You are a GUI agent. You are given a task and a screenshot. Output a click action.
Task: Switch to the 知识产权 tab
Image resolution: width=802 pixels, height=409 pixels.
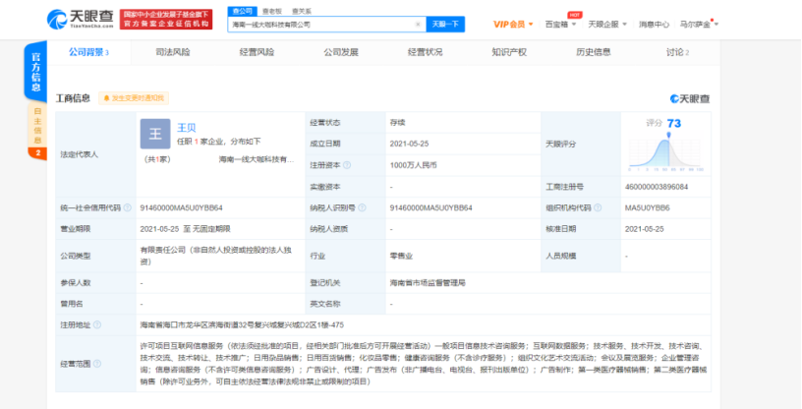pos(509,52)
